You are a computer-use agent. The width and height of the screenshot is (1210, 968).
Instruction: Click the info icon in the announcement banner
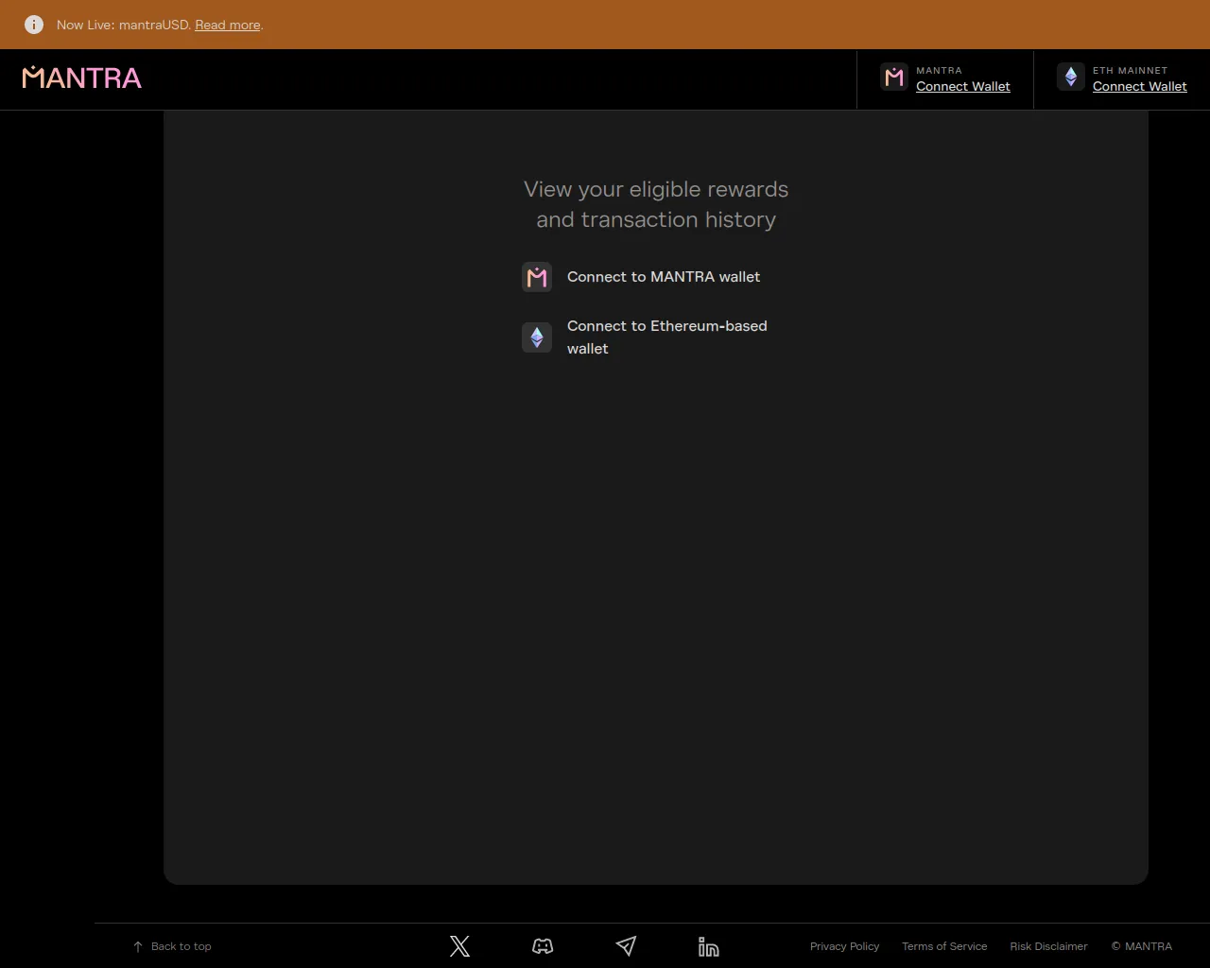(34, 25)
